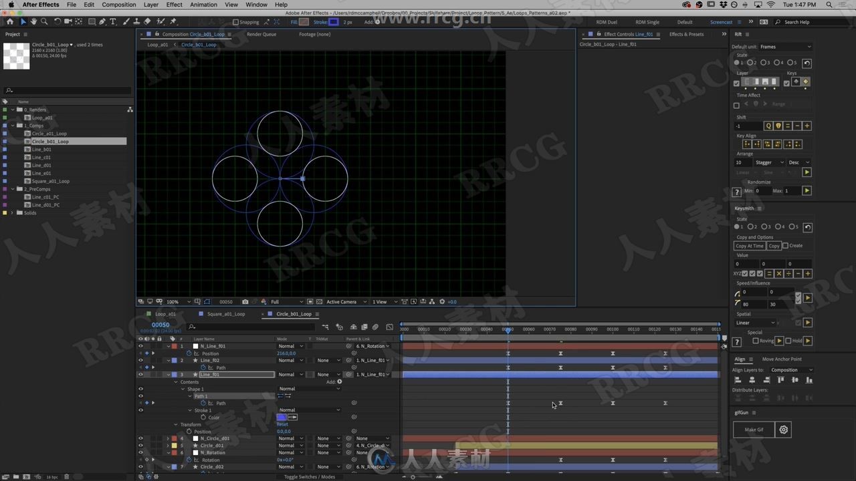Hide the Circle_d01 layer eye
This screenshot has width=856, height=481.
[x=140, y=446]
